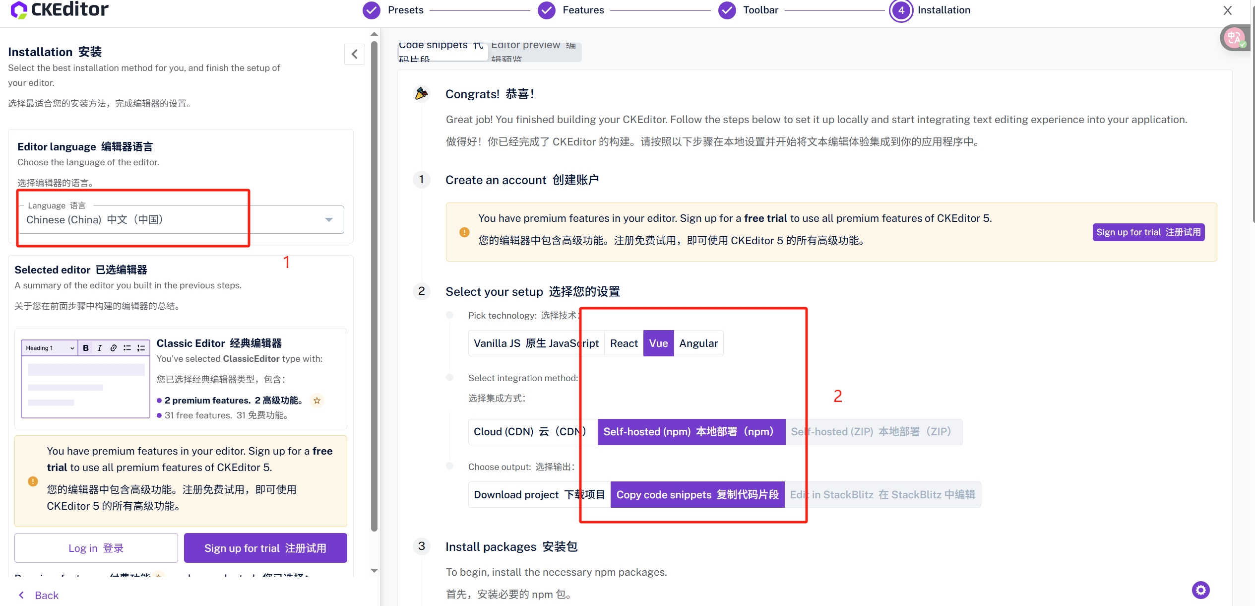Switch to the Editor preview tab
1255x606 pixels.
click(535, 52)
